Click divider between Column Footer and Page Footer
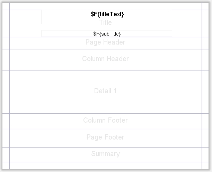Screen dimensions: 212x172 105,129
